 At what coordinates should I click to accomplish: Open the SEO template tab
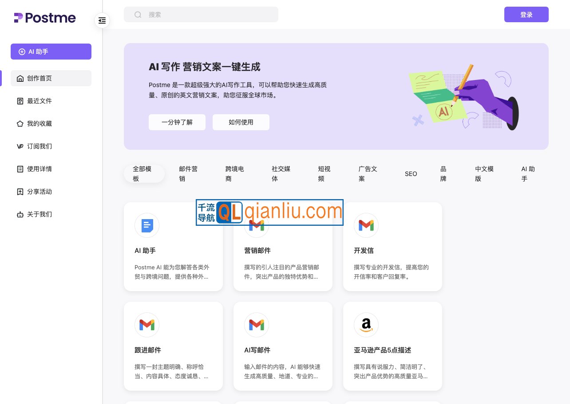coord(411,174)
